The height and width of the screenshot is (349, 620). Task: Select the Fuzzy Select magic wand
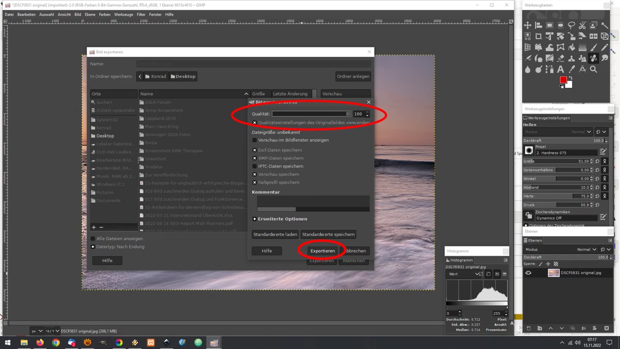(x=605, y=25)
